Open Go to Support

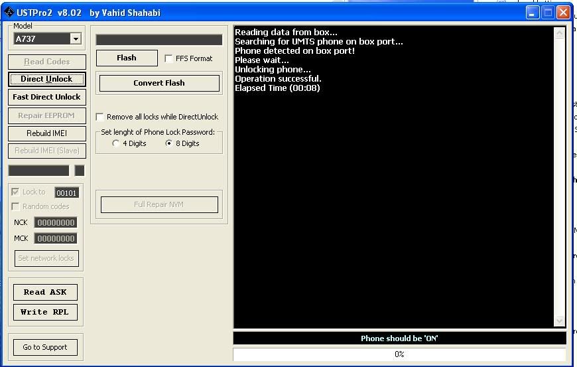point(45,347)
